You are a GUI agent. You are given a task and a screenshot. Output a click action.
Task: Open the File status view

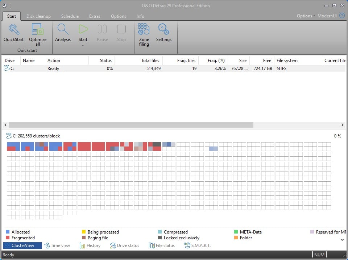point(162,245)
